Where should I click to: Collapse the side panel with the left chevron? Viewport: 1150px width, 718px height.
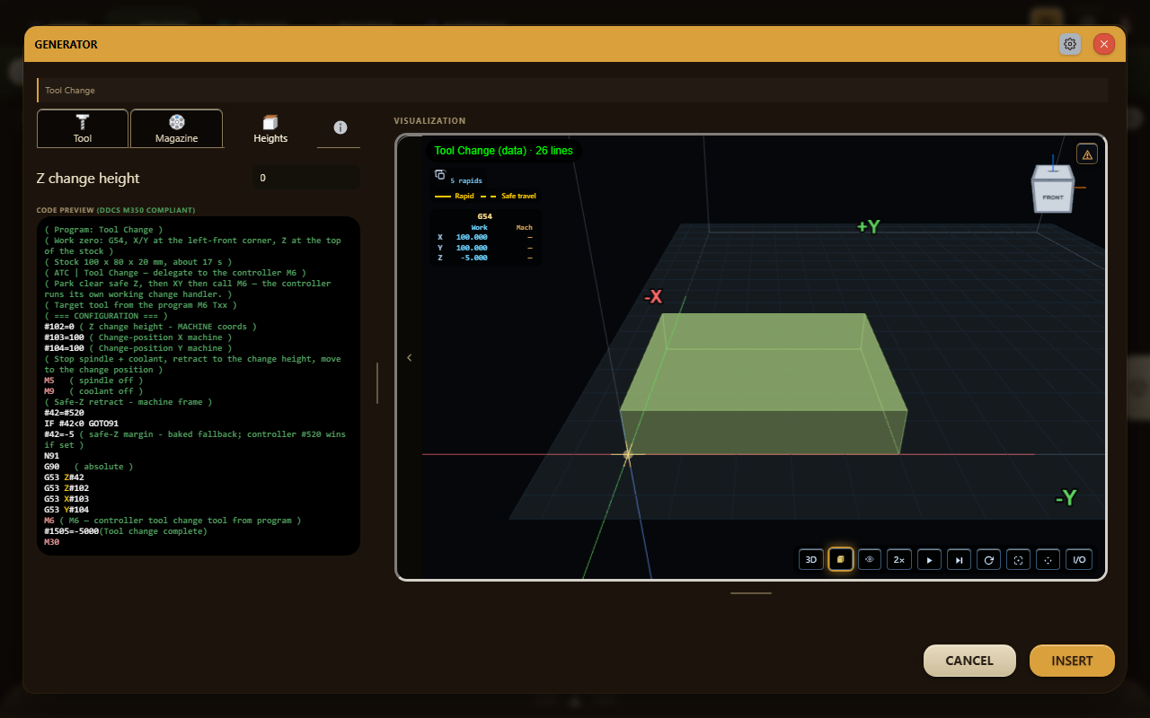point(410,357)
